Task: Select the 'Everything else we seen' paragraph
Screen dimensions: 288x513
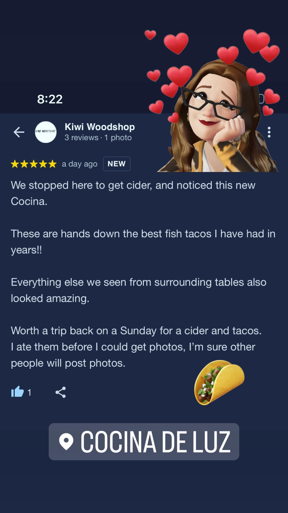Action: [138, 290]
